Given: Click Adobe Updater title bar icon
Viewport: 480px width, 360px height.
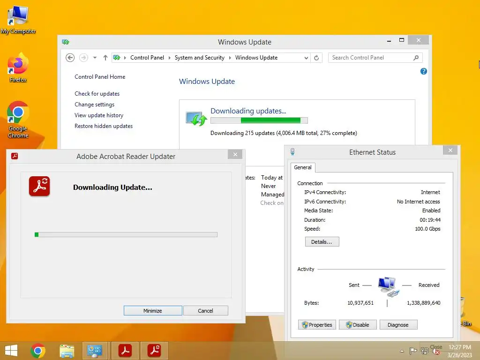Looking at the screenshot, I should 15,156.
